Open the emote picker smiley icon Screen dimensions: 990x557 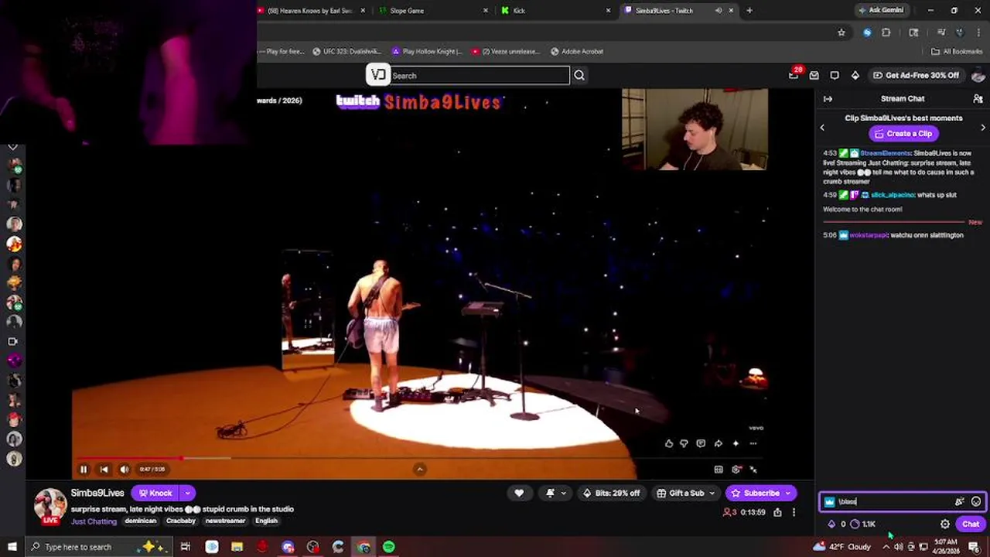click(976, 501)
